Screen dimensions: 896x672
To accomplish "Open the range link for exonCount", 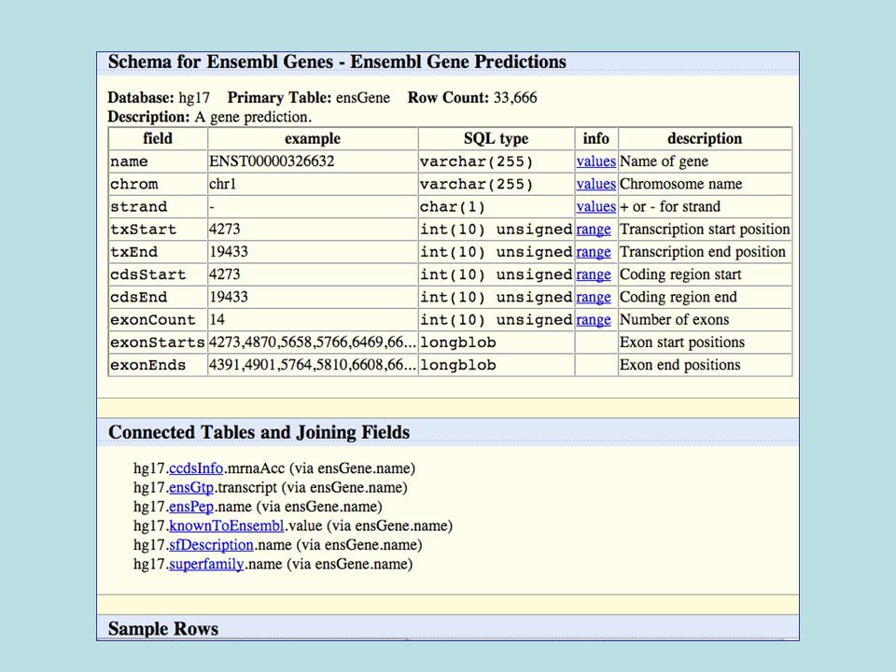I will point(594,320).
